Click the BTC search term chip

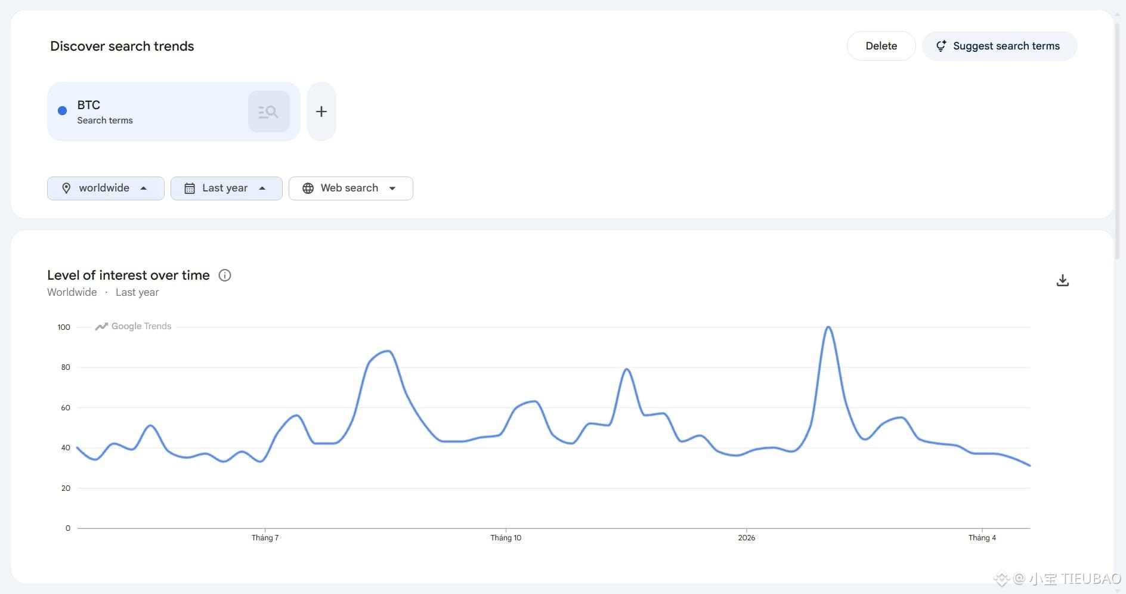[174, 112]
